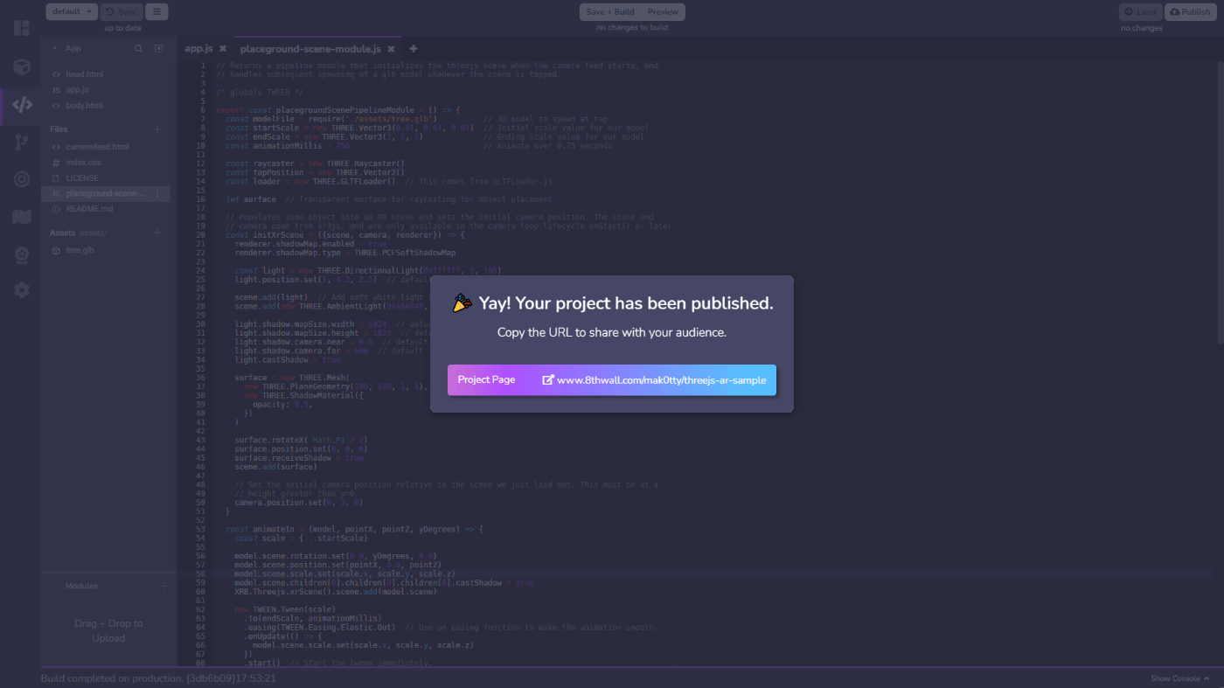The image size is (1224, 688).
Task: Open head.html in file tree
Action: pos(84,74)
